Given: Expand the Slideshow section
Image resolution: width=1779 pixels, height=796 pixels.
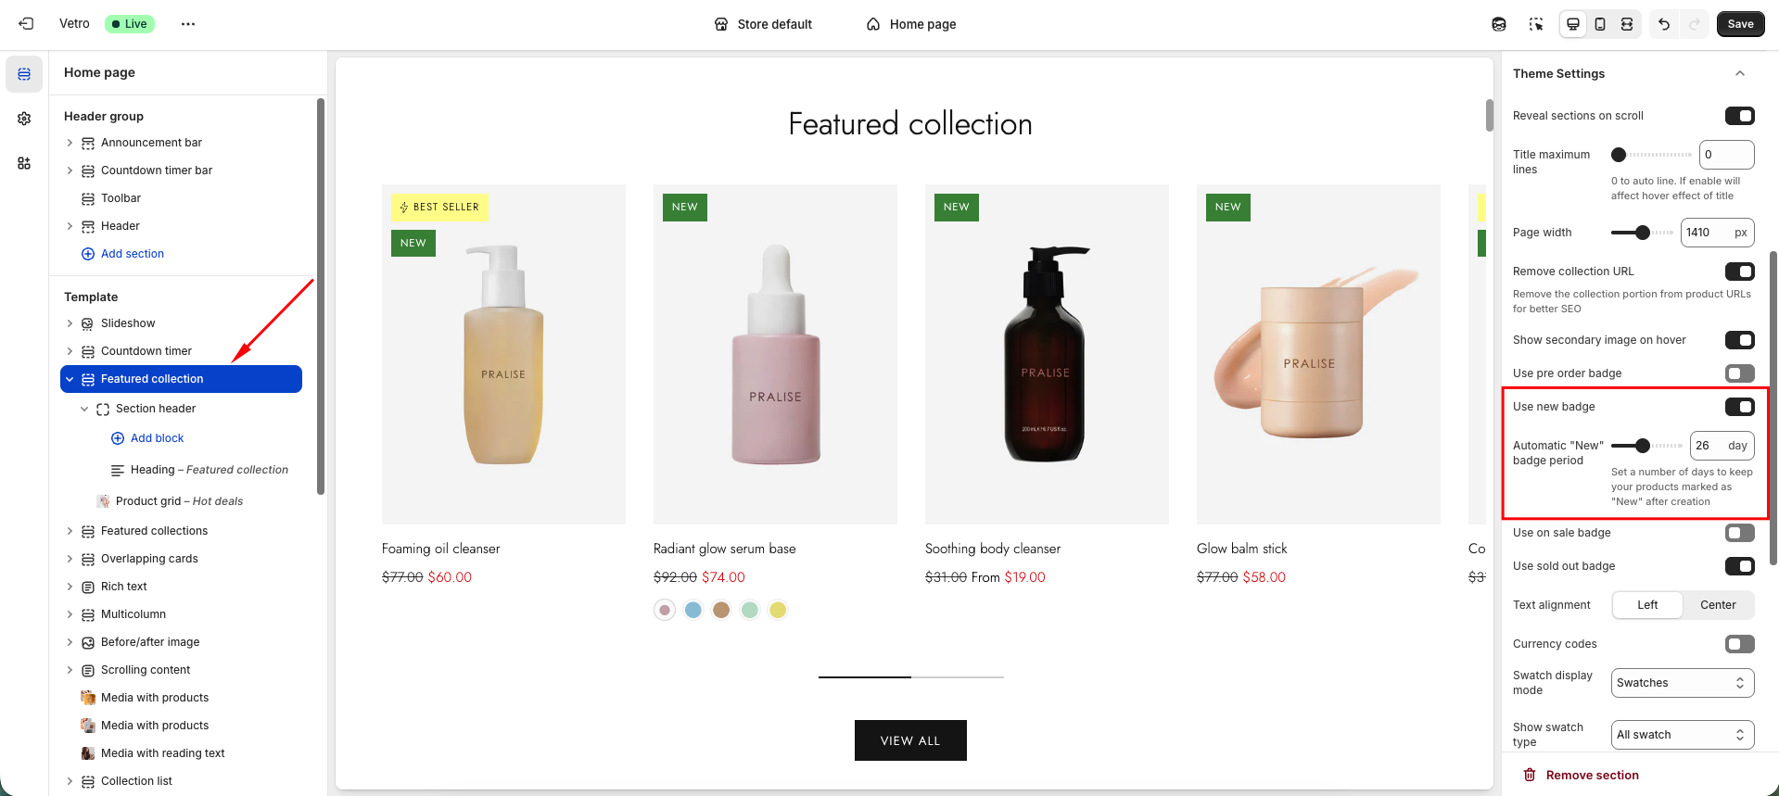Looking at the screenshot, I should coord(70,323).
